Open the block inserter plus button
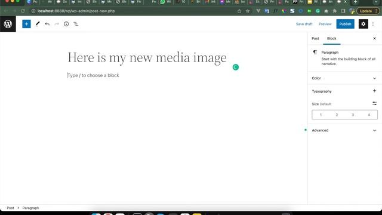This screenshot has width=382, height=215. [26, 24]
